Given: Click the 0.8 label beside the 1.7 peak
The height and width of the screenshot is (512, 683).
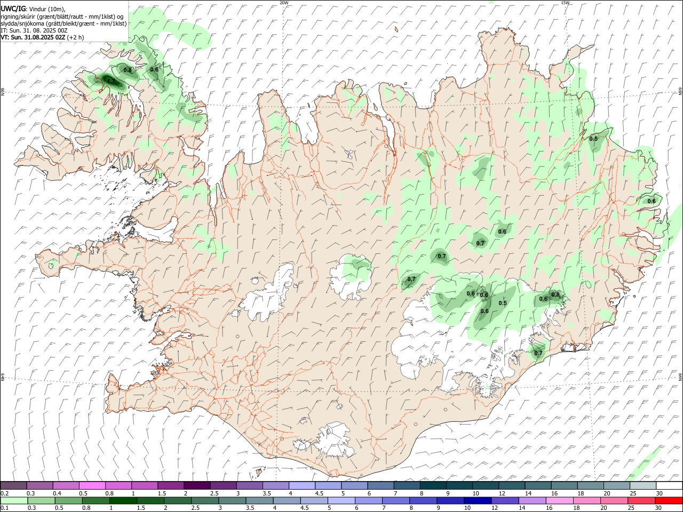Looking at the screenshot, I should (128, 70).
